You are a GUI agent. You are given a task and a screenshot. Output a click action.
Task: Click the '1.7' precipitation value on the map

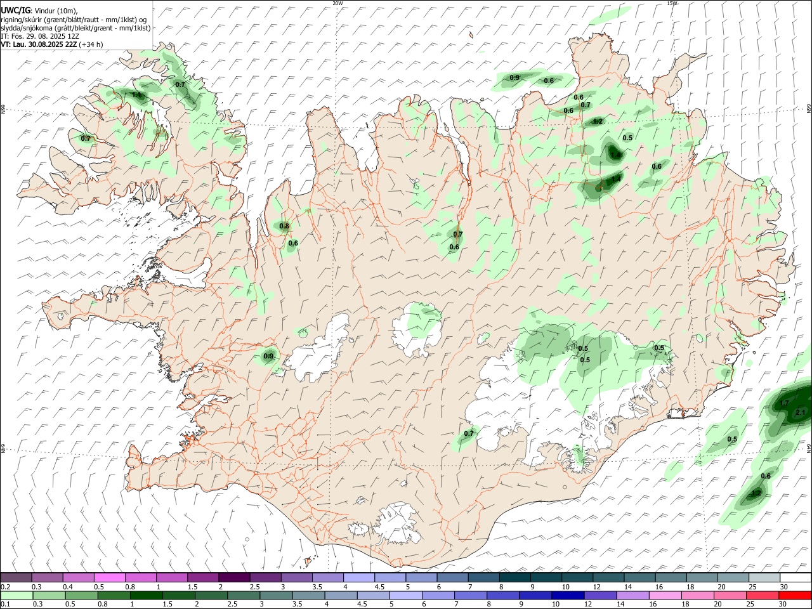click(784, 403)
